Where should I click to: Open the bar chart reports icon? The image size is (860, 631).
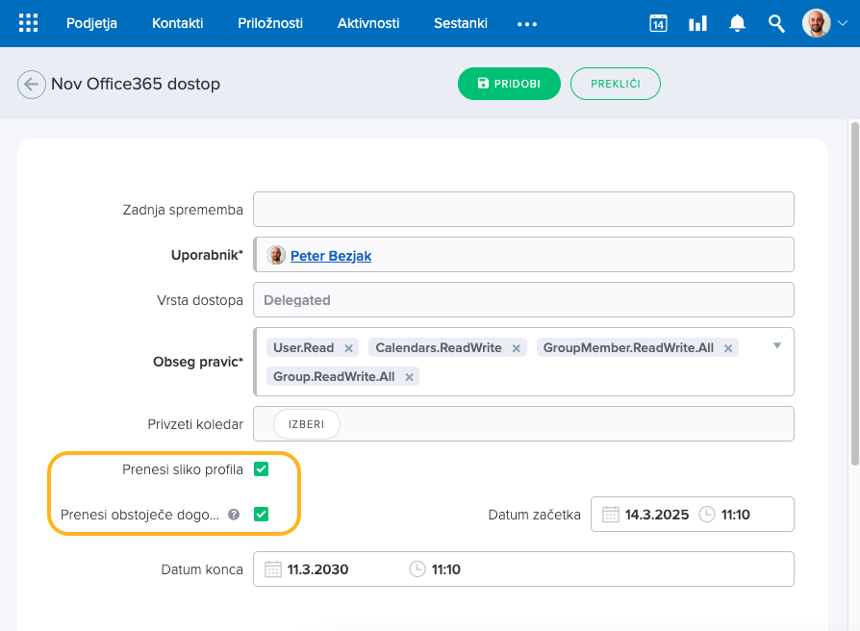[697, 23]
